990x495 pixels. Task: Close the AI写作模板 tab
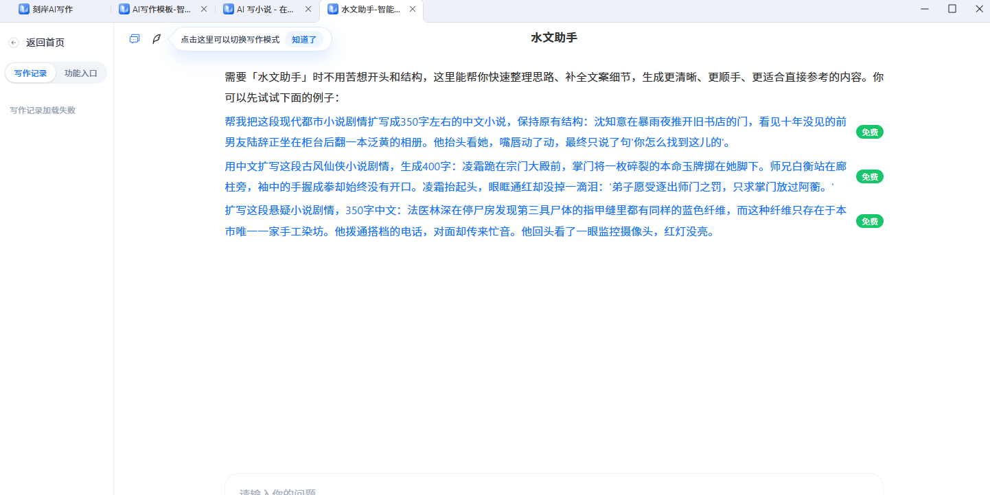204,9
